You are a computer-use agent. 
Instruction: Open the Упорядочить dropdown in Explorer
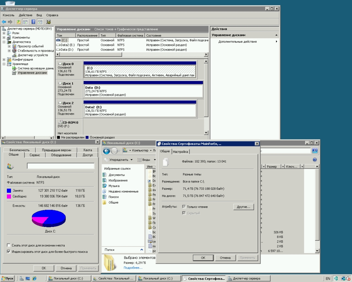click(x=119, y=160)
